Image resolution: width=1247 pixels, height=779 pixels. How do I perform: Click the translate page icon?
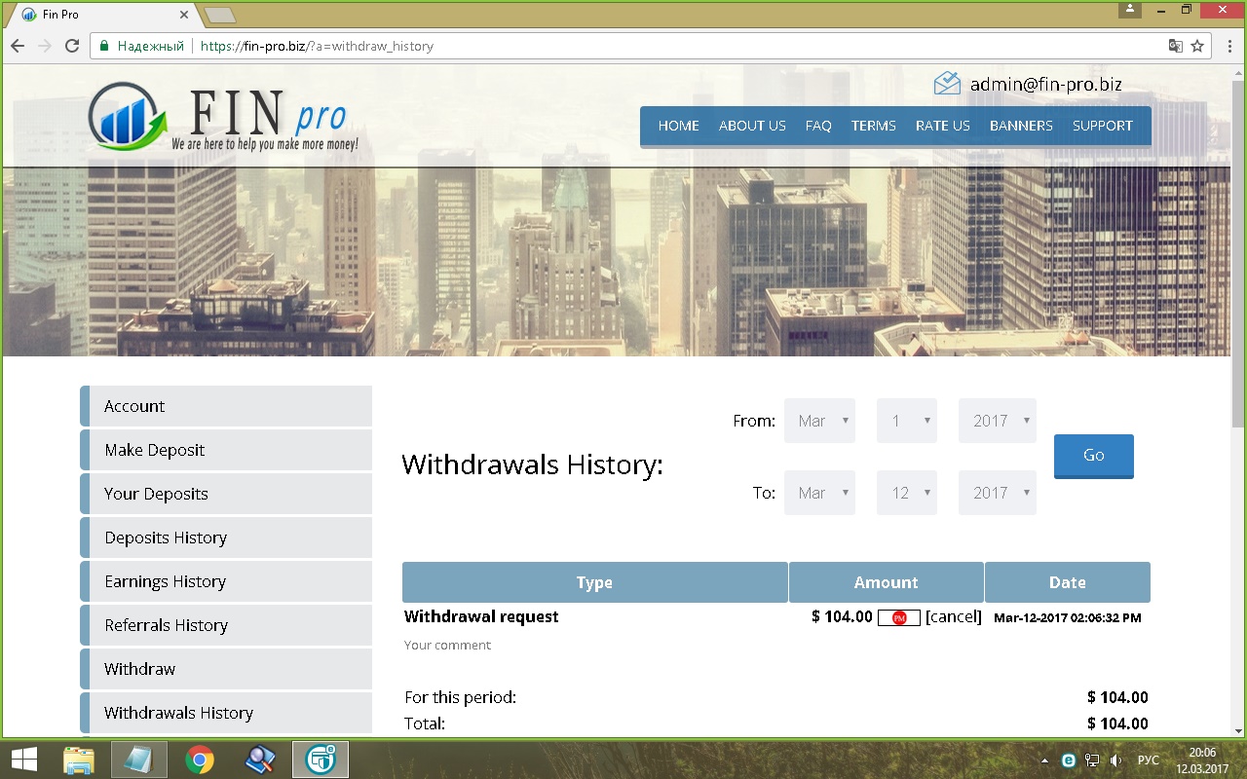[1176, 46]
